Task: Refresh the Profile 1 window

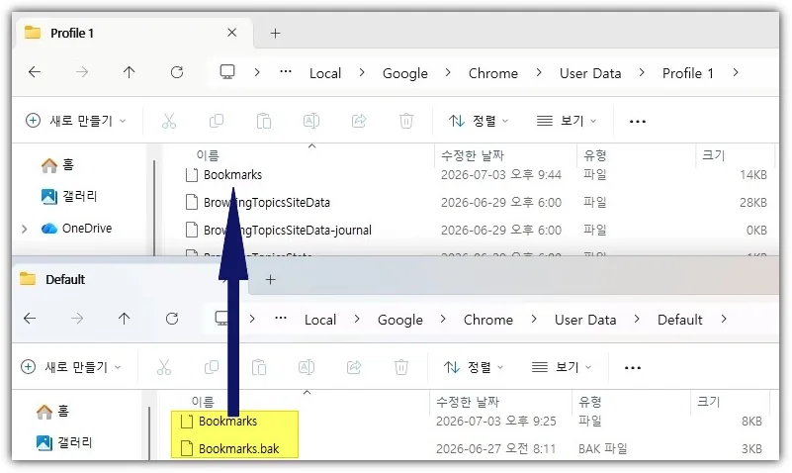Action: [x=177, y=72]
